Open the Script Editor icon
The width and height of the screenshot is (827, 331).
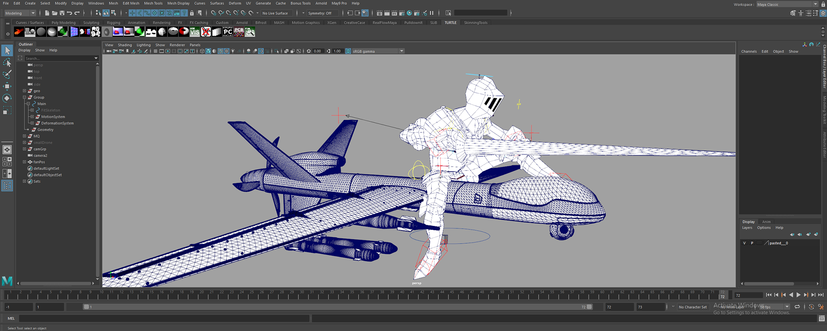tap(821, 319)
